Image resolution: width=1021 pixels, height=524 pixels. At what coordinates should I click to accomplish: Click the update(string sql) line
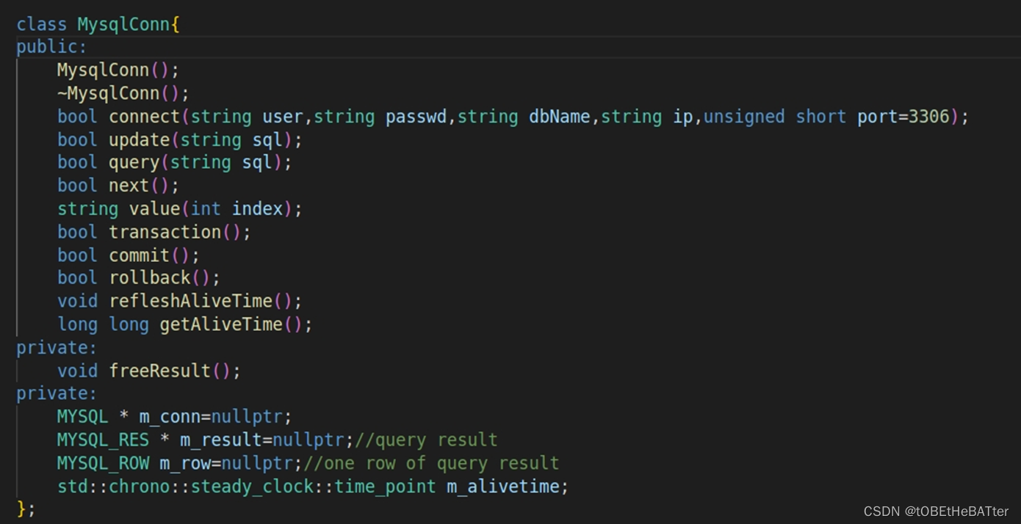[x=176, y=139]
